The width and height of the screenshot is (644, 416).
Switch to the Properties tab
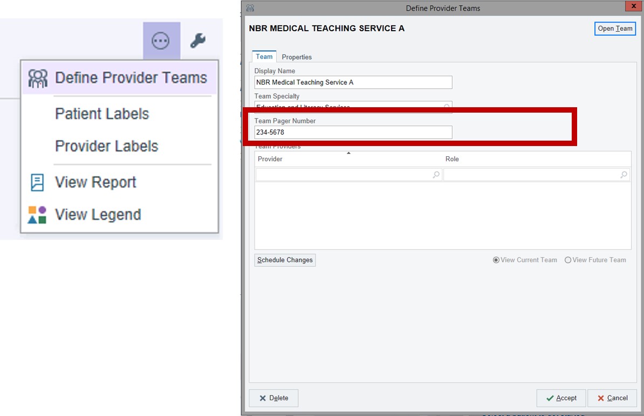coord(297,57)
